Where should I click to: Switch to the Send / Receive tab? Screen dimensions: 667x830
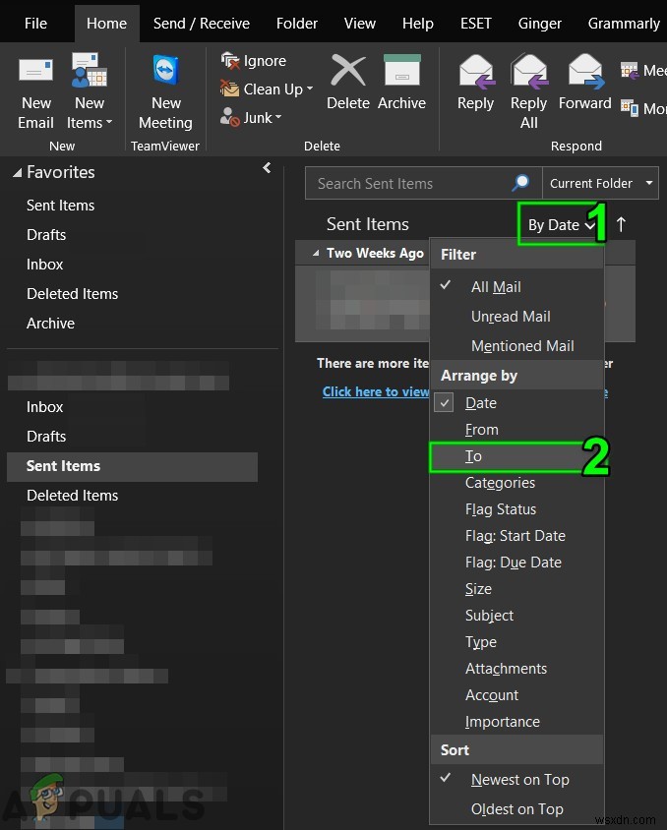201,24
